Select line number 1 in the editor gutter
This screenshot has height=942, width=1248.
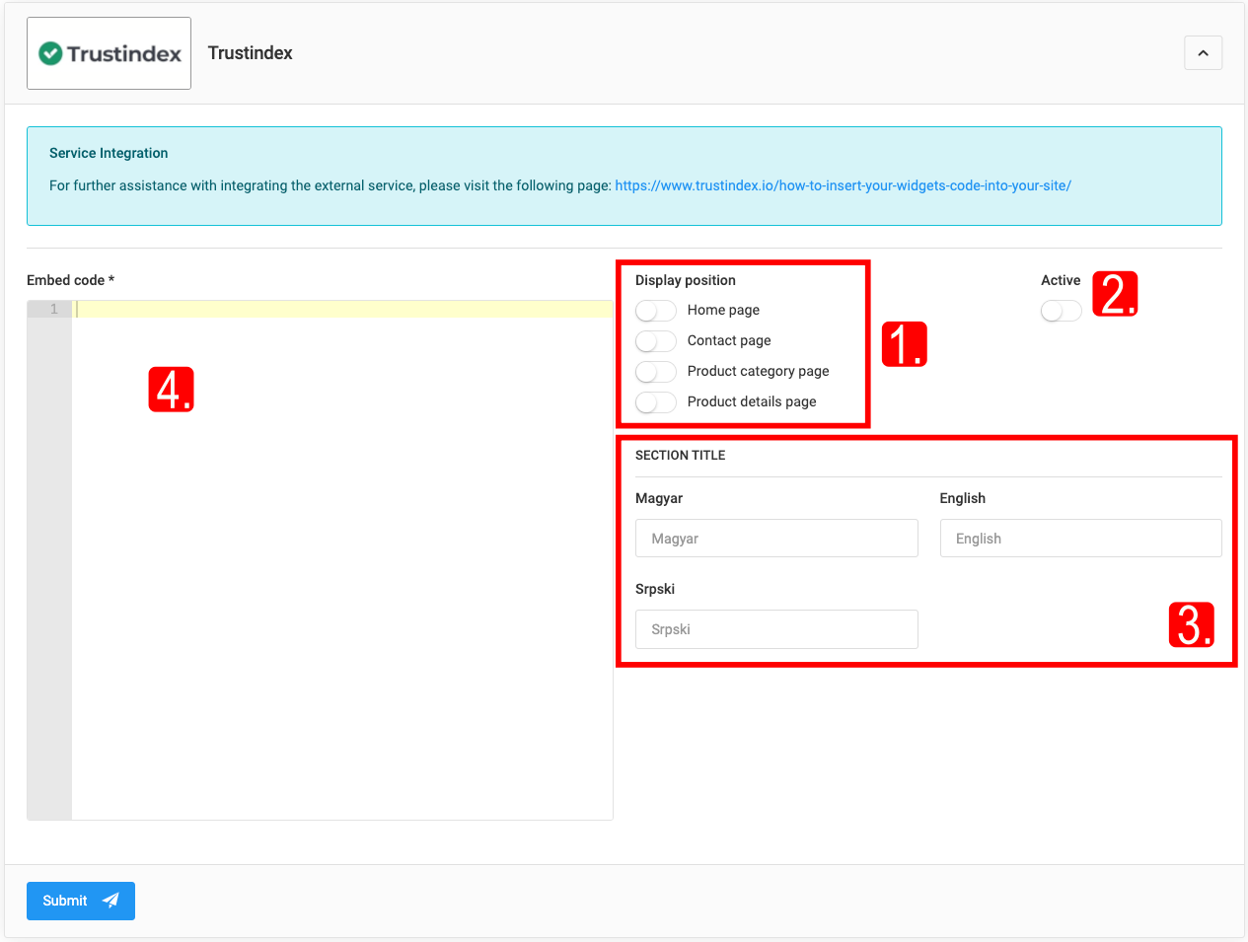[x=53, y=310]
